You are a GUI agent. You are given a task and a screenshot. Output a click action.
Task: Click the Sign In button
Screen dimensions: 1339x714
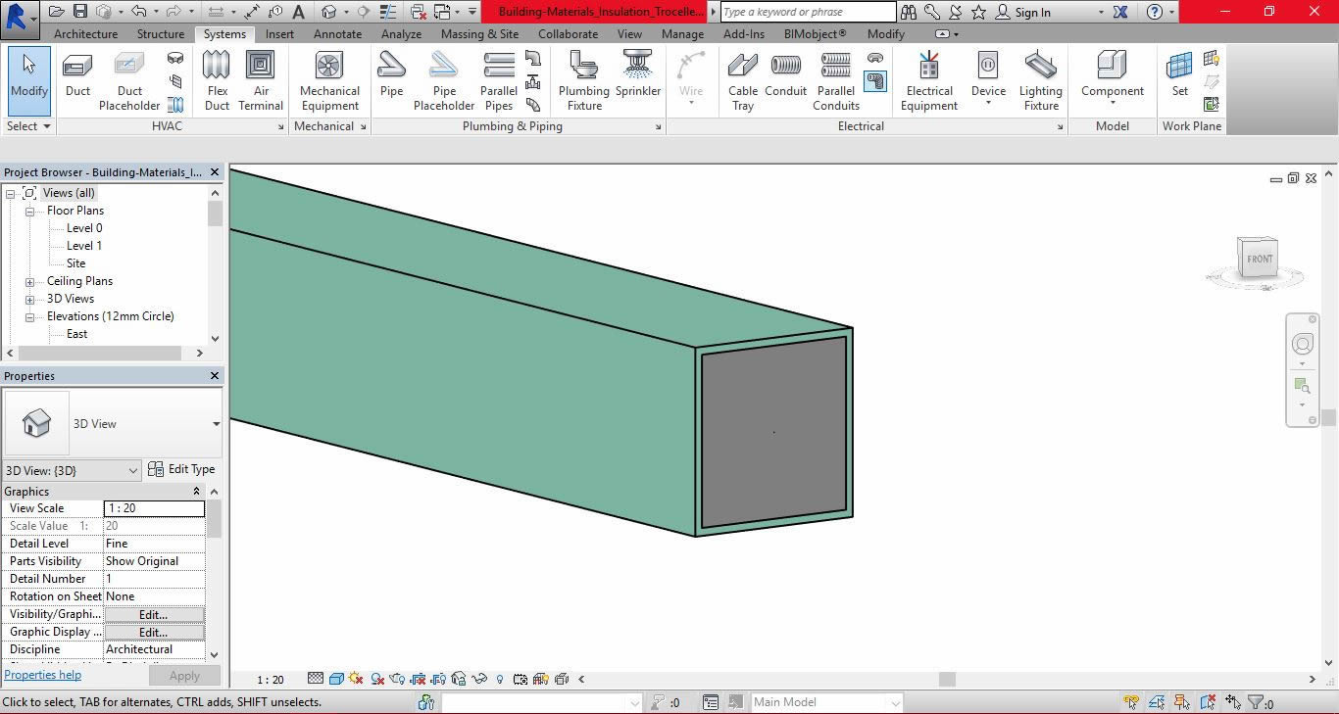tap(1022, 12)
